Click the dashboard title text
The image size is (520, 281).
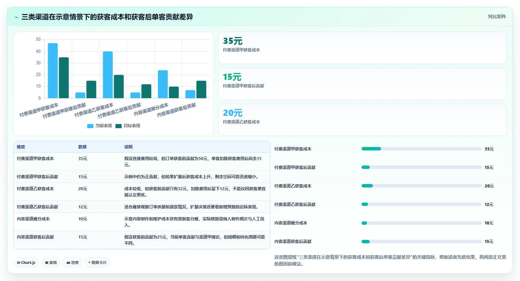coord(107,17)
